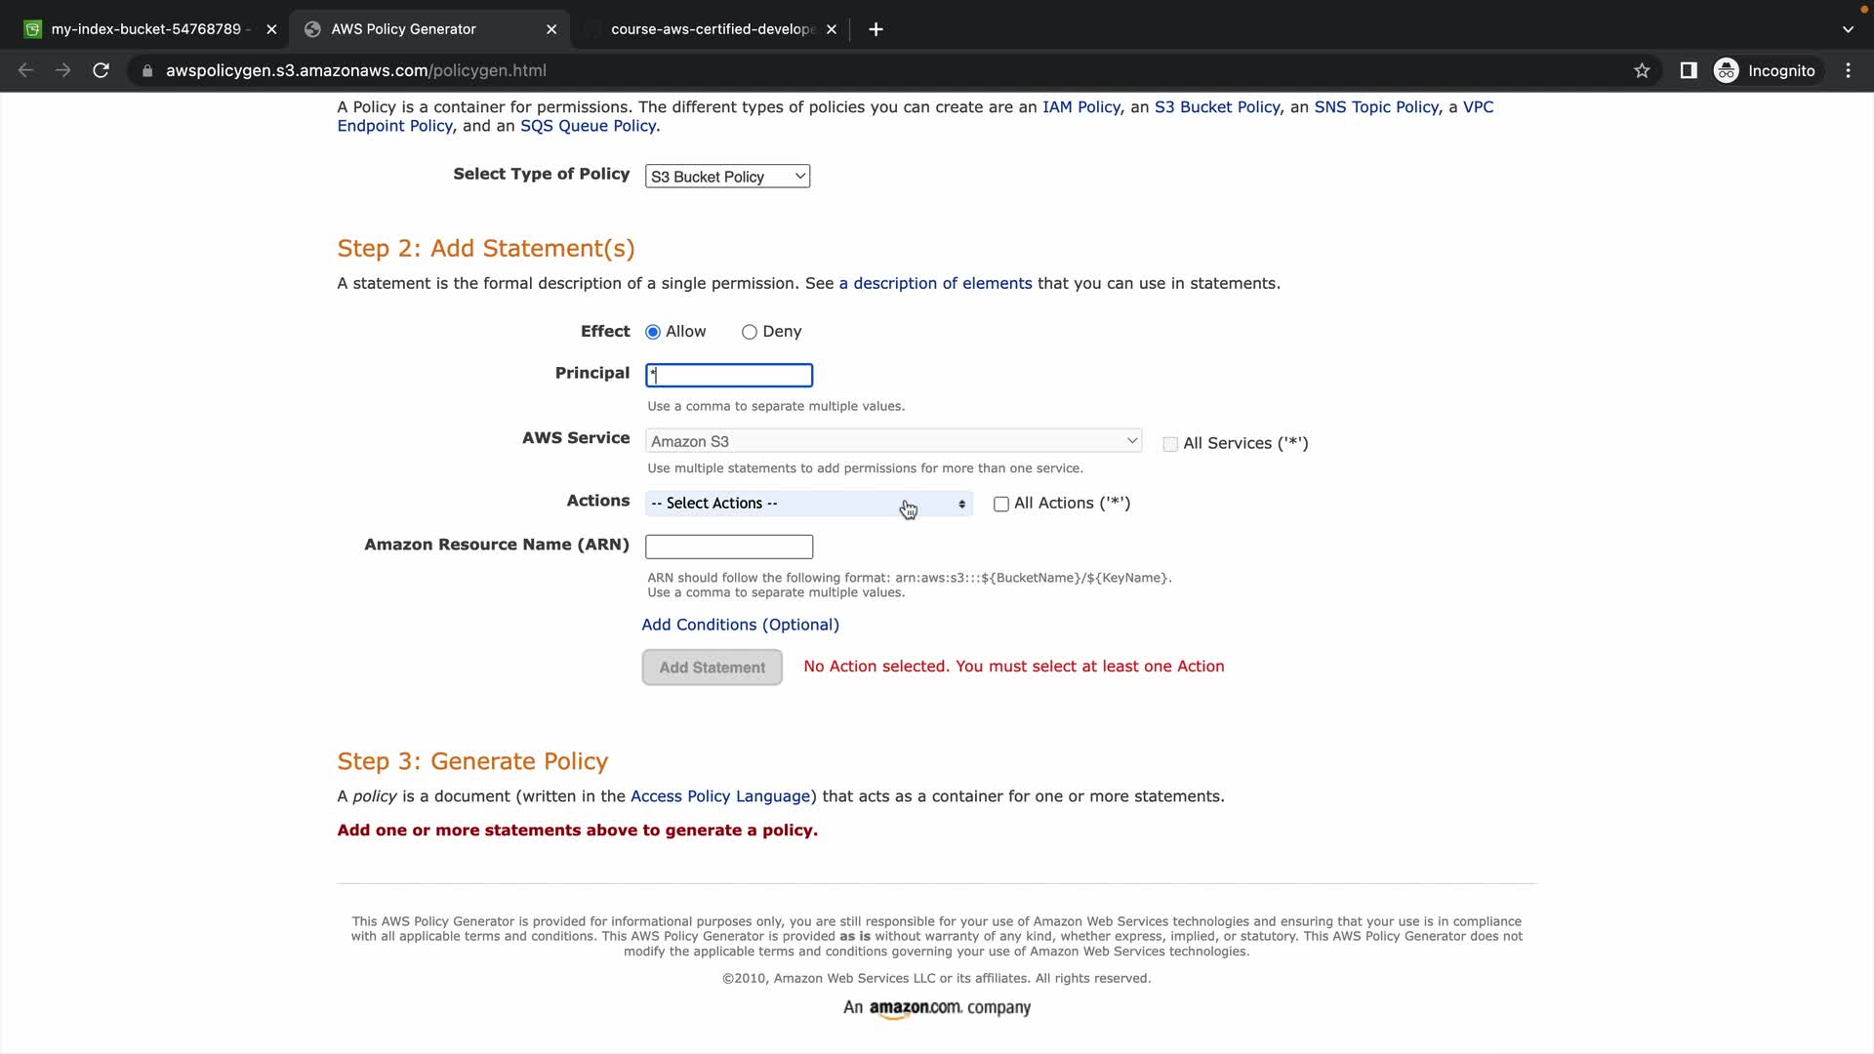This screenshot has width=1874, height=1054.
Task: Open a new tab with plus icon
Action: pos(876,29)
